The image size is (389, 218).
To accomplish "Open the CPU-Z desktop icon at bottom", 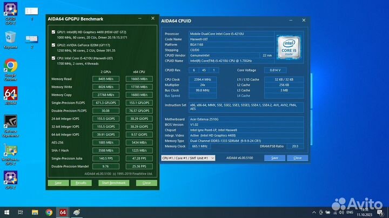I will click(10, 180).
